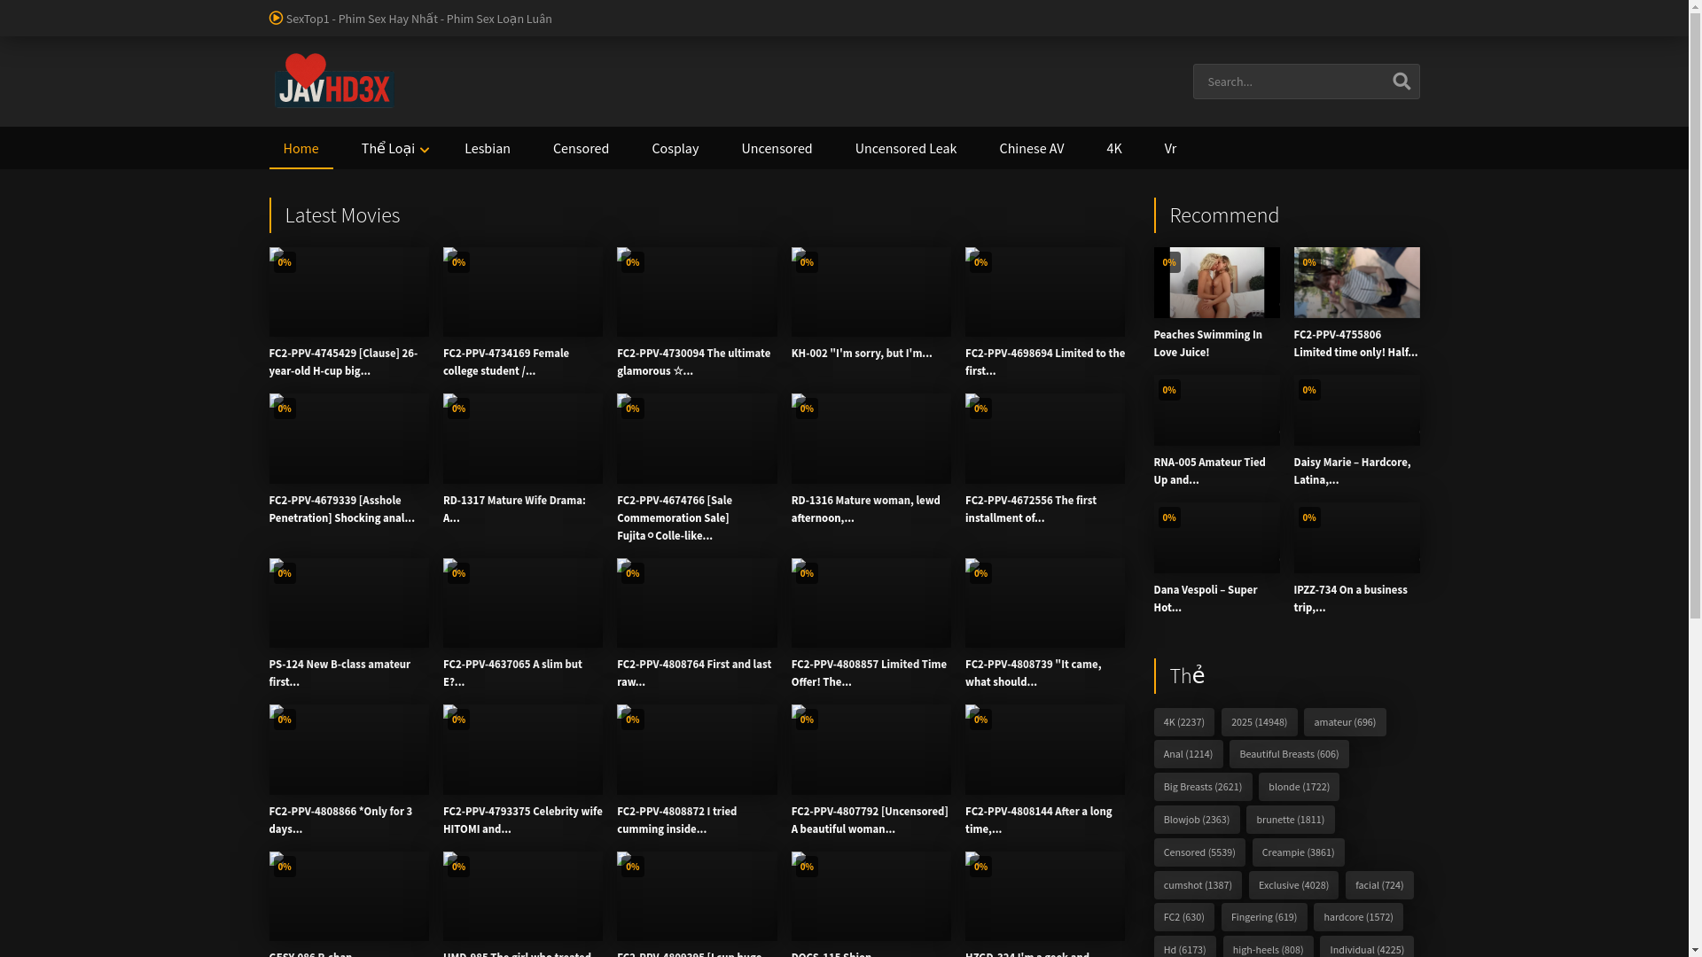Click the FC2 (630) tag
The height and width of the screenshot is (957, 1702).
point(1183,917)
